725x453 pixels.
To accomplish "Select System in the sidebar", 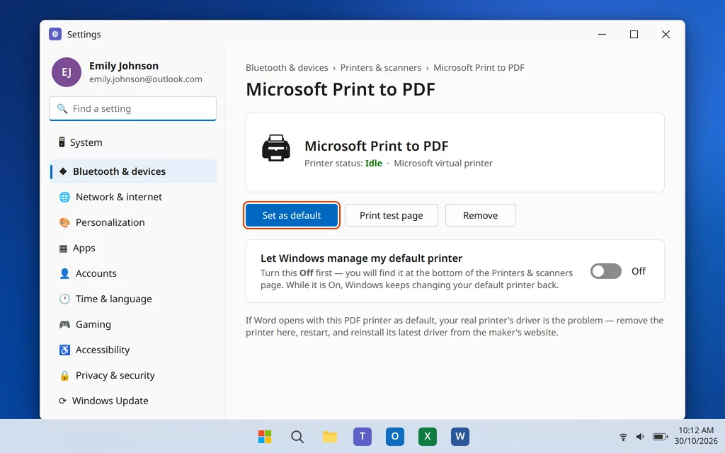I will pyautogui.click(x=132, y=142).
